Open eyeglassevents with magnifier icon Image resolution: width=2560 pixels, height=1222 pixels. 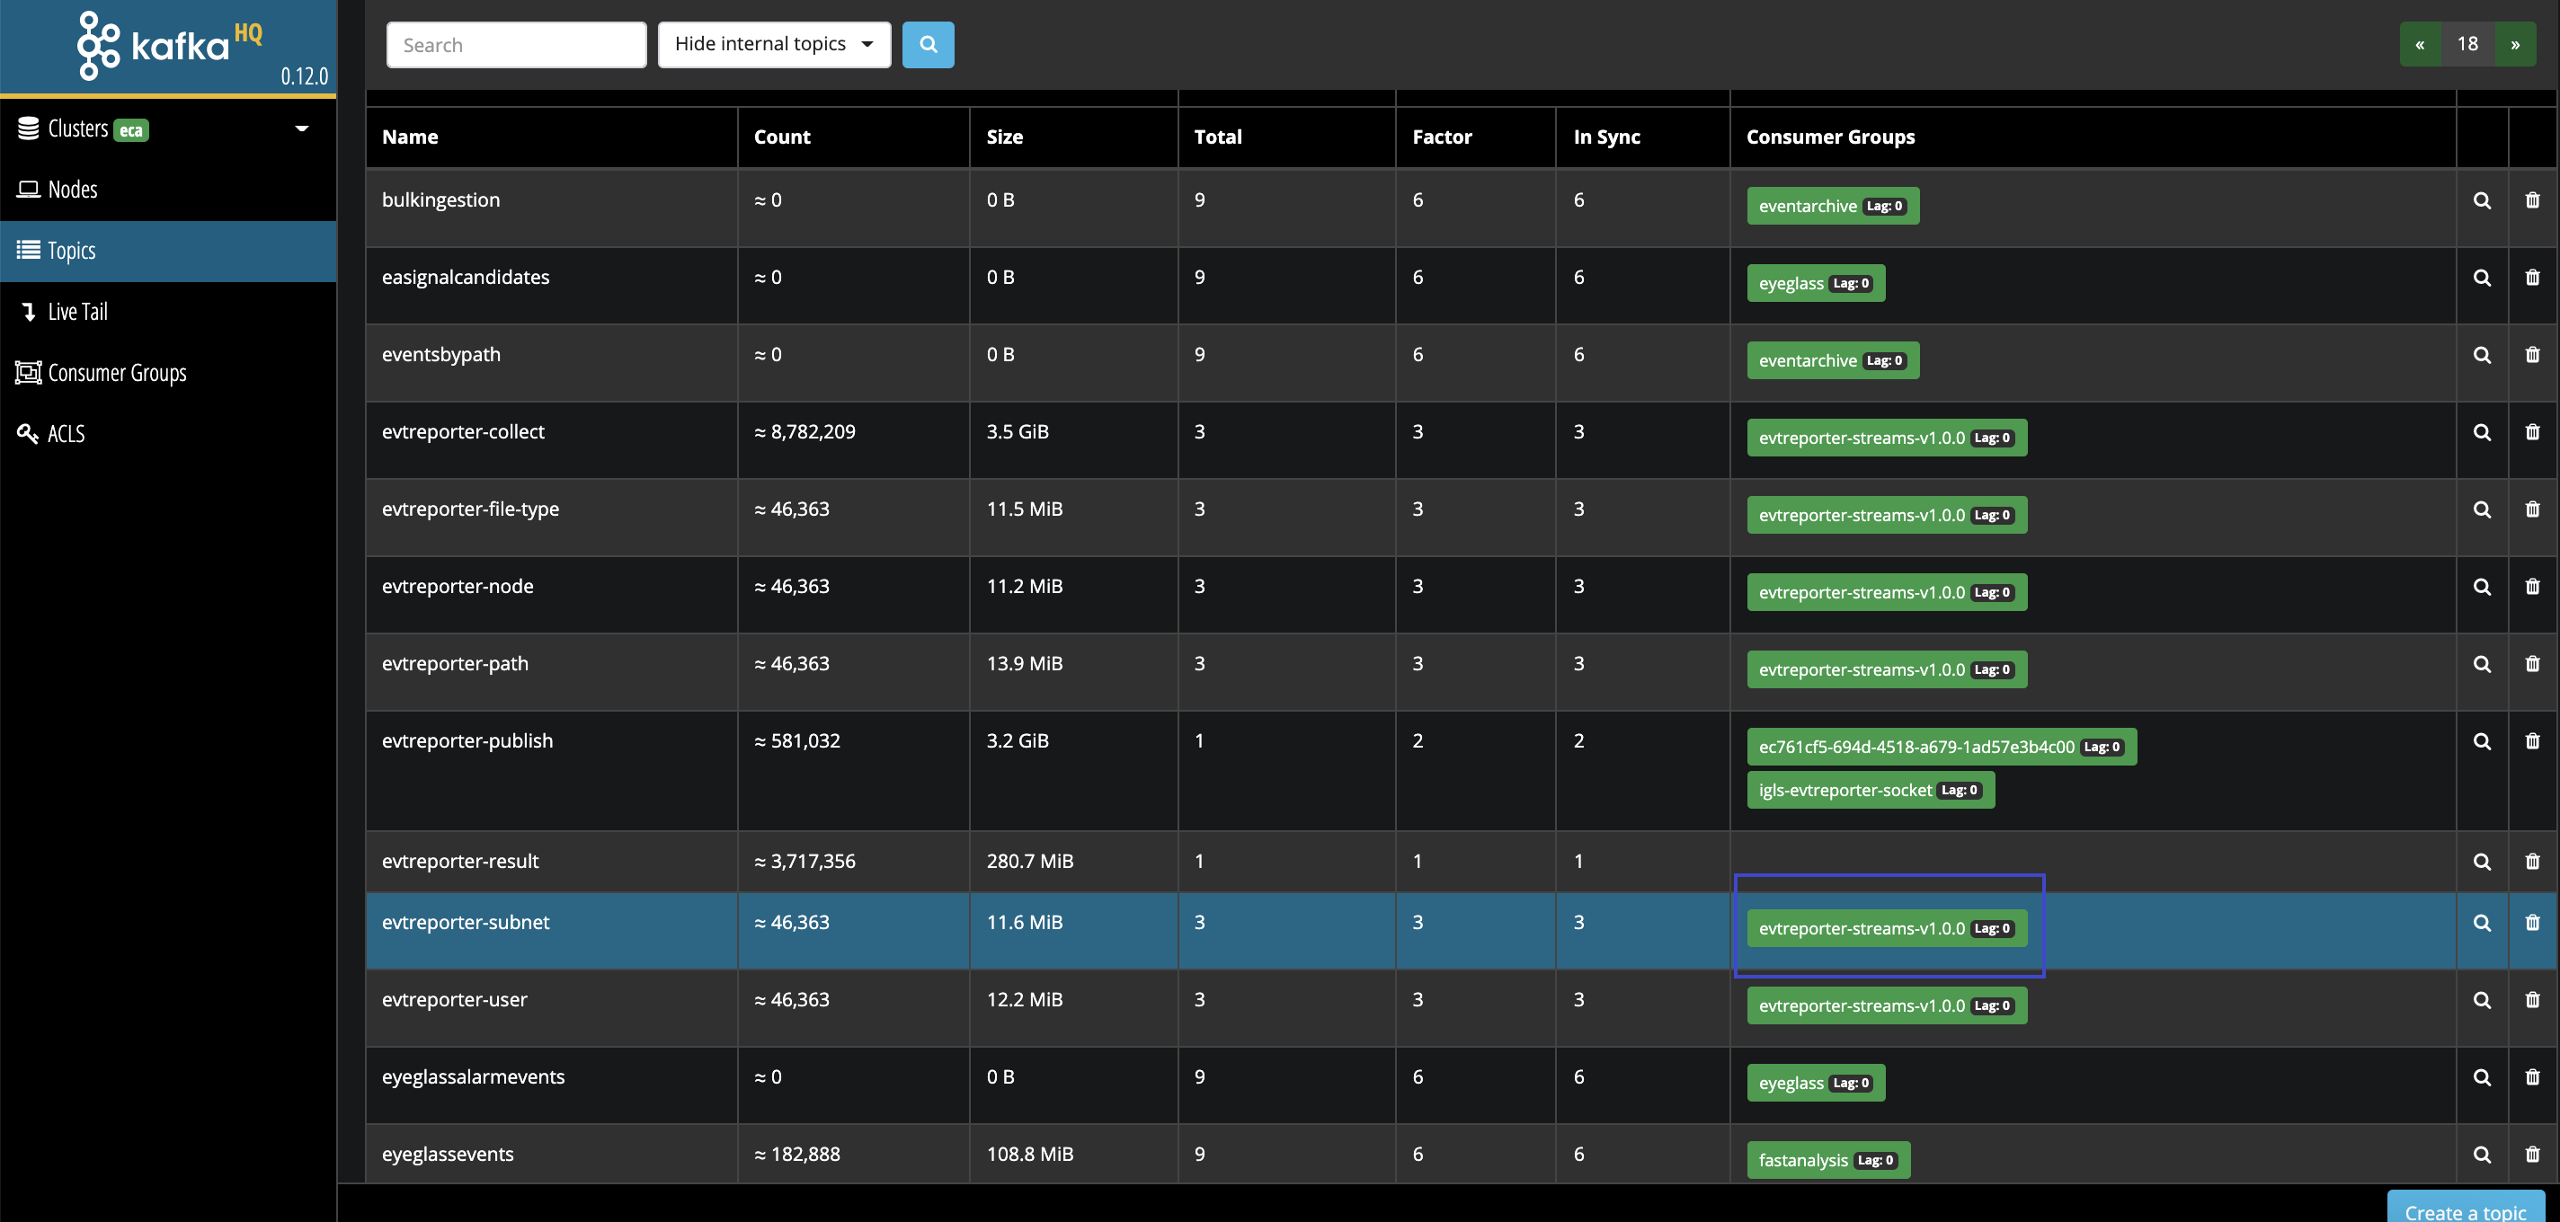(x=2482, y=1156)
